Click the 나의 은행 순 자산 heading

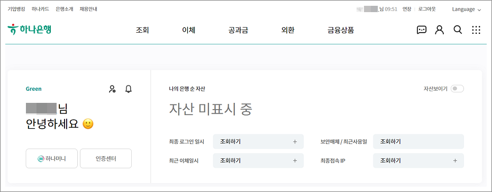point(187,89)
